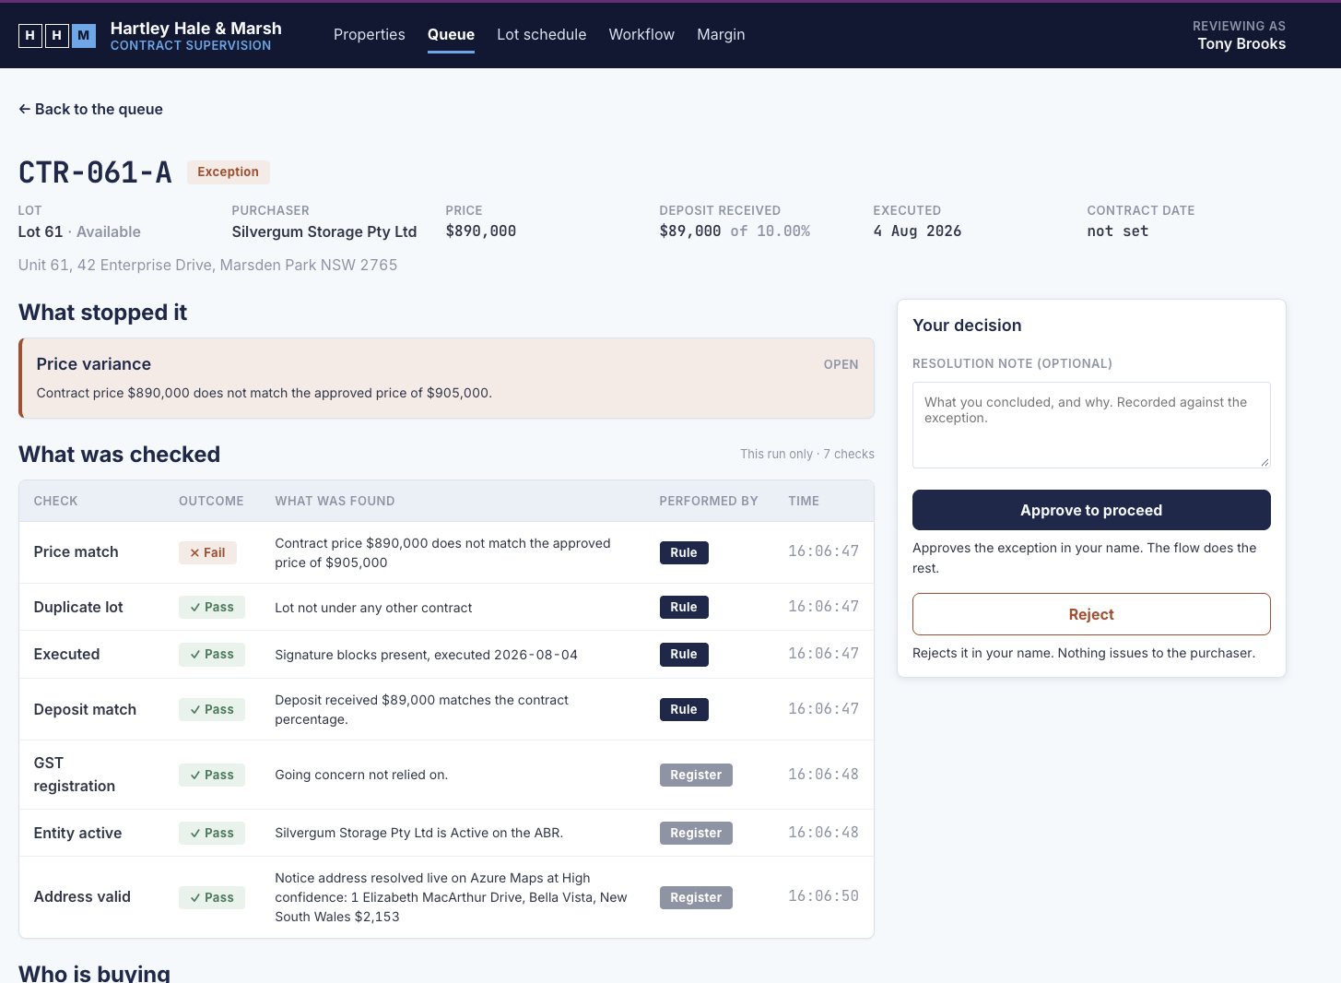Click the Register badge in Address valid row

(696, 897)
